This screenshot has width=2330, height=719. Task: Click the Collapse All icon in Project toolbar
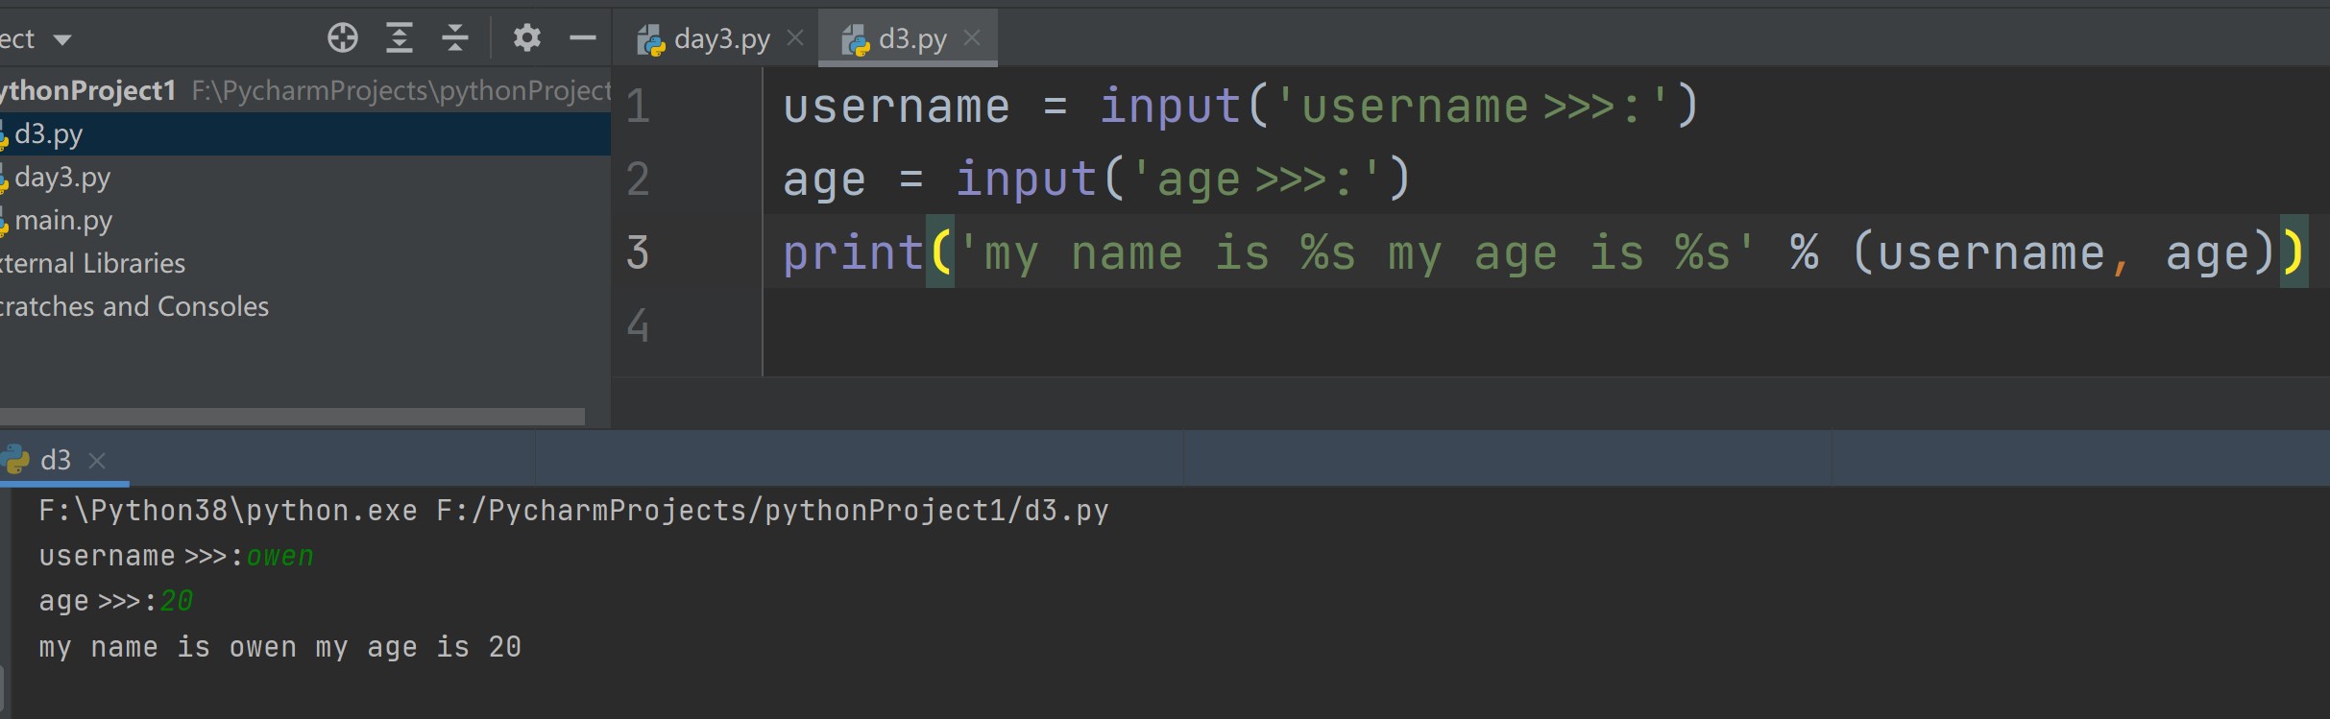click(454, 38)
